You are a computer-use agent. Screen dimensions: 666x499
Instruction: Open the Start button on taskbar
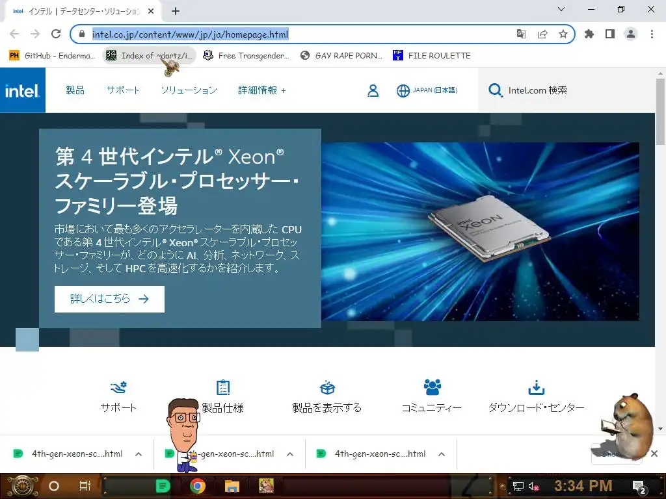pos(23,486)
